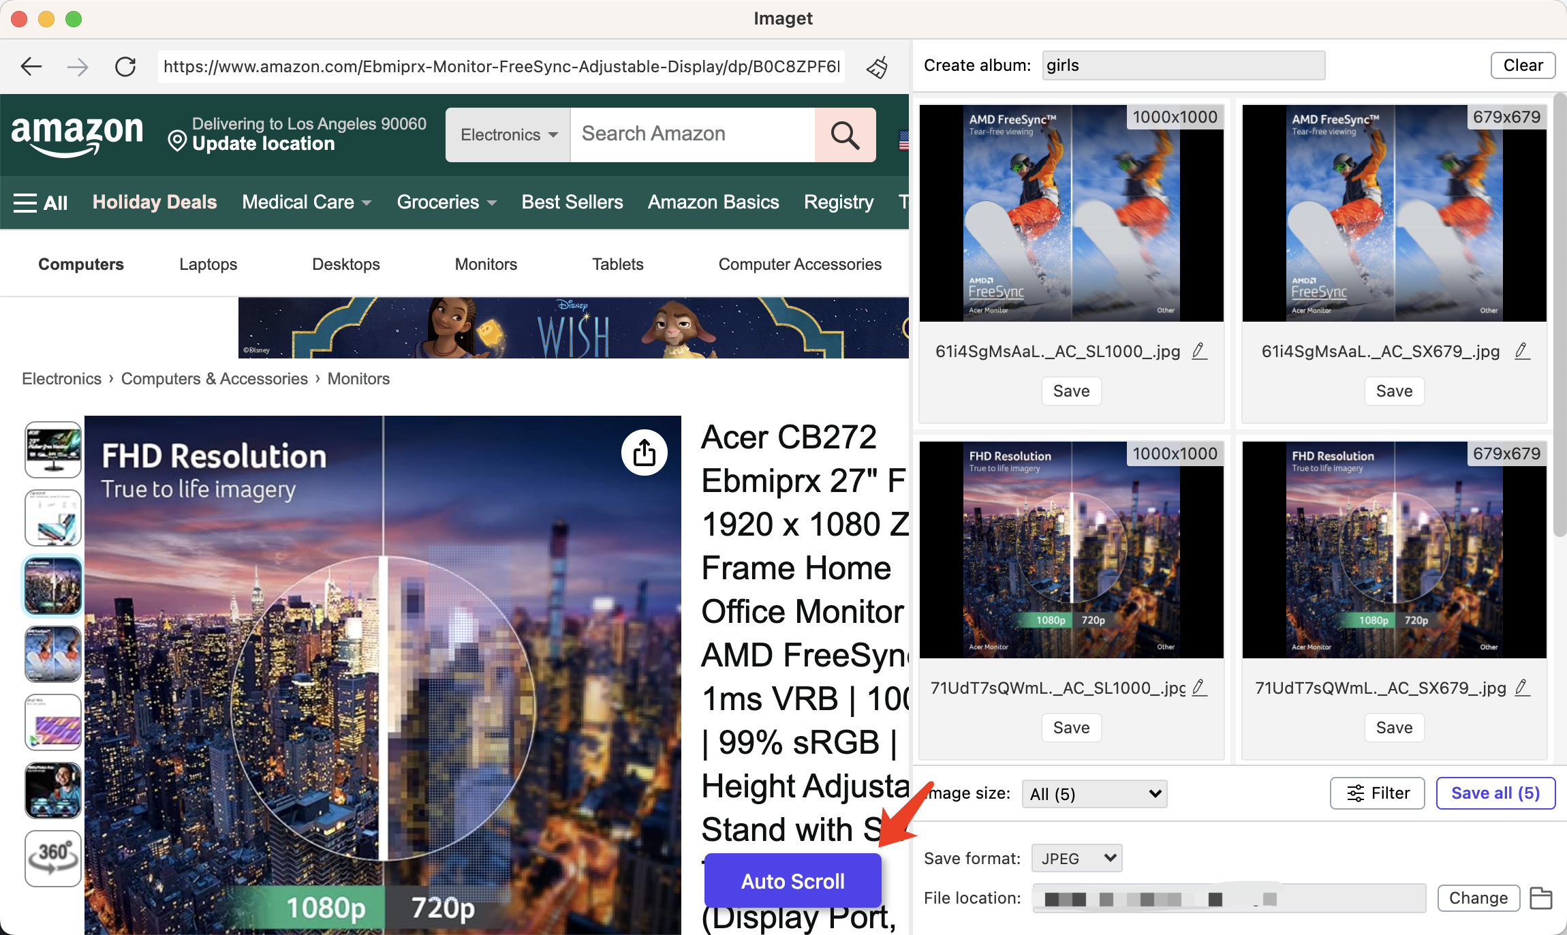Expand the Image size dropdown
1567x935 pixels.
1094,794
